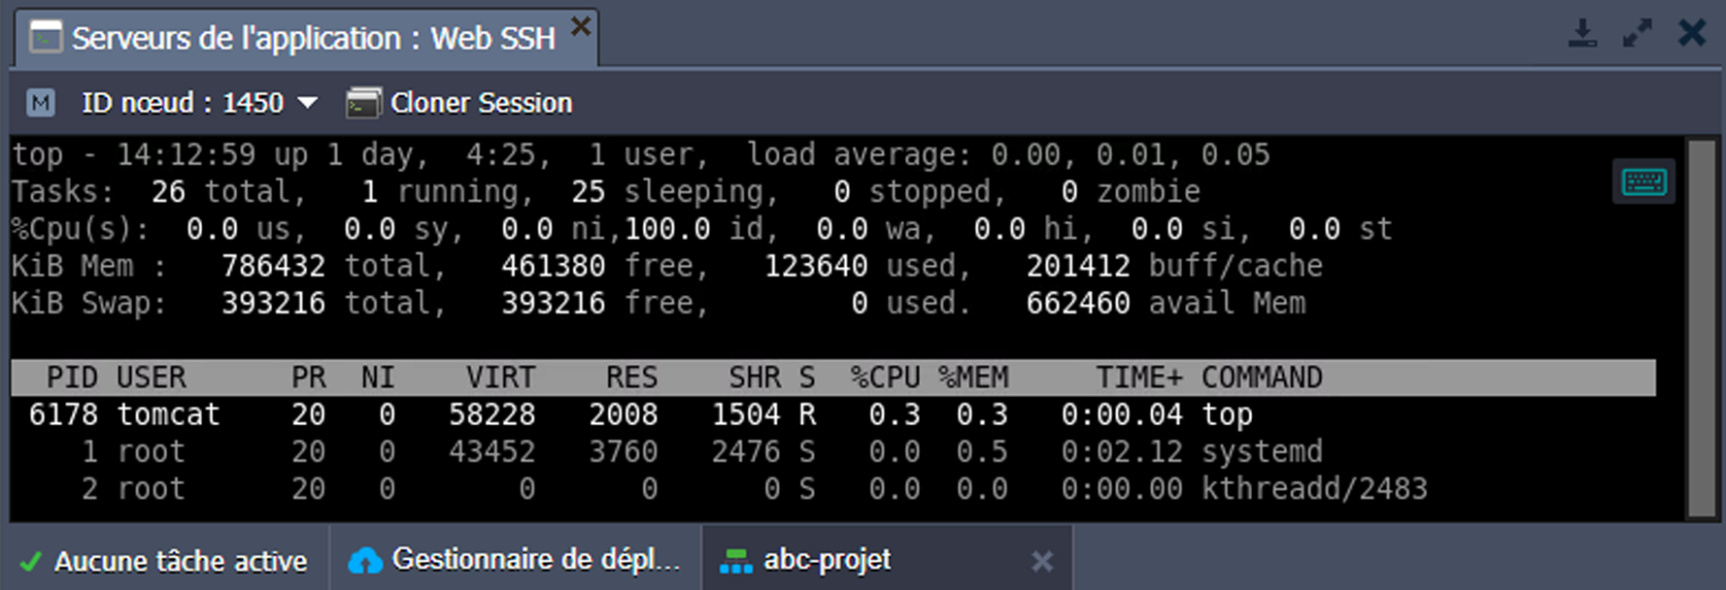
Task: Click the cloud icon for Gestionnaire de déploiement
Action: click(x=365, y=560)
